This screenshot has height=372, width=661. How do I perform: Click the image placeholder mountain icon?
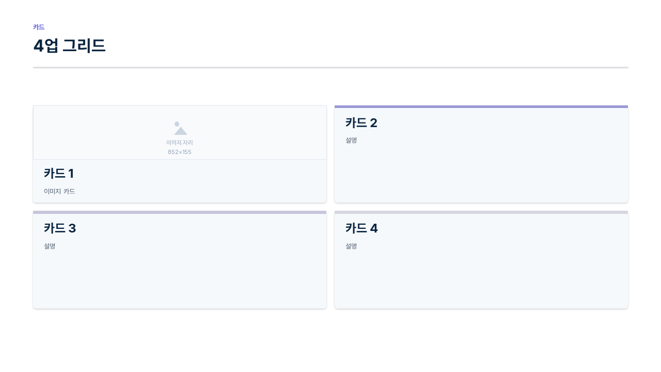pos(180,128)
